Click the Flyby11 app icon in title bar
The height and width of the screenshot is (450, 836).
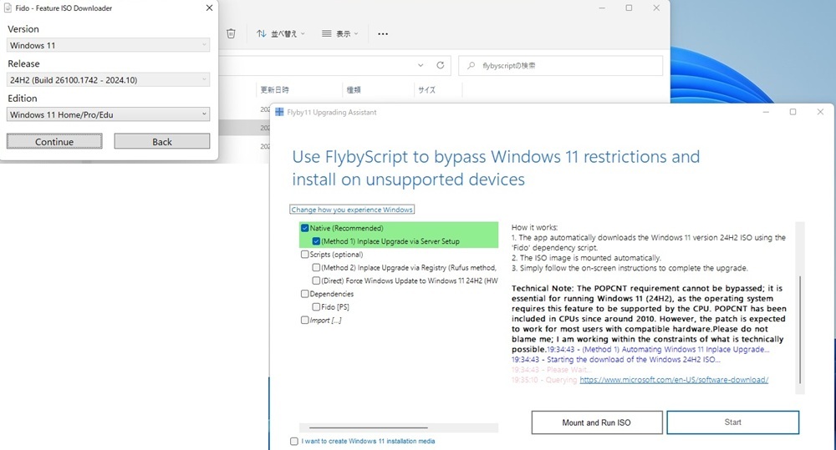tap(279, 112)
